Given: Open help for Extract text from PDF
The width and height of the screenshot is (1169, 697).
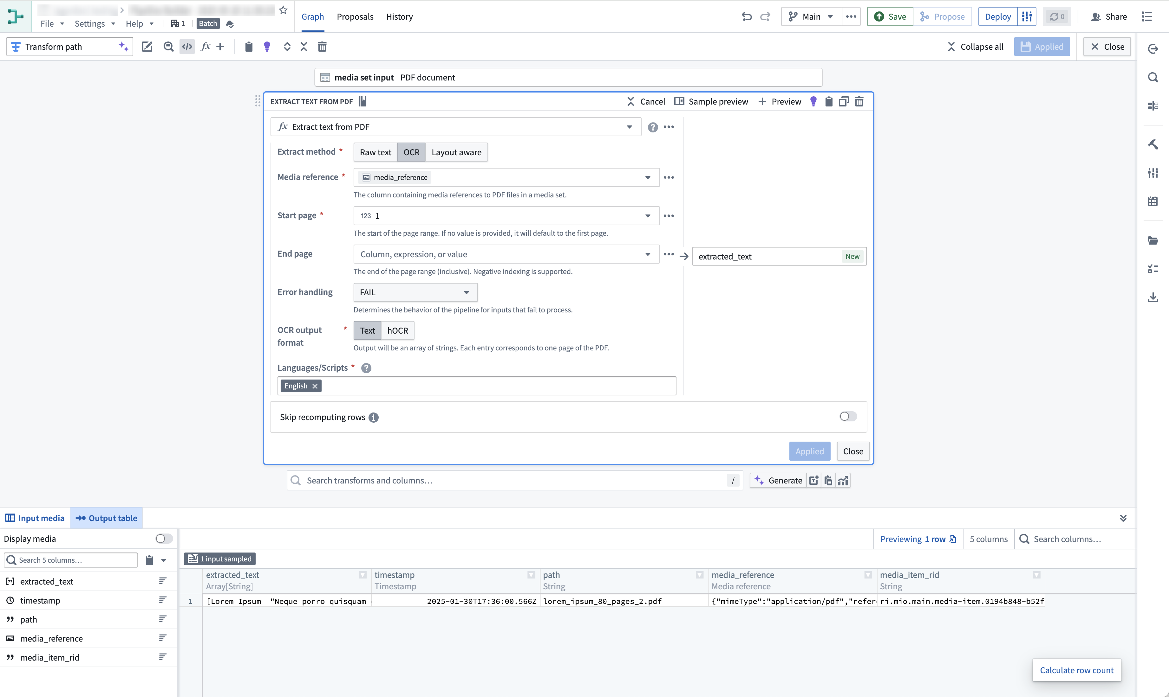Looking at the screenshot, I should point(653,127).
